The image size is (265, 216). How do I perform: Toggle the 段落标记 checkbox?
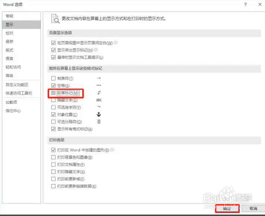pos(53,93)
